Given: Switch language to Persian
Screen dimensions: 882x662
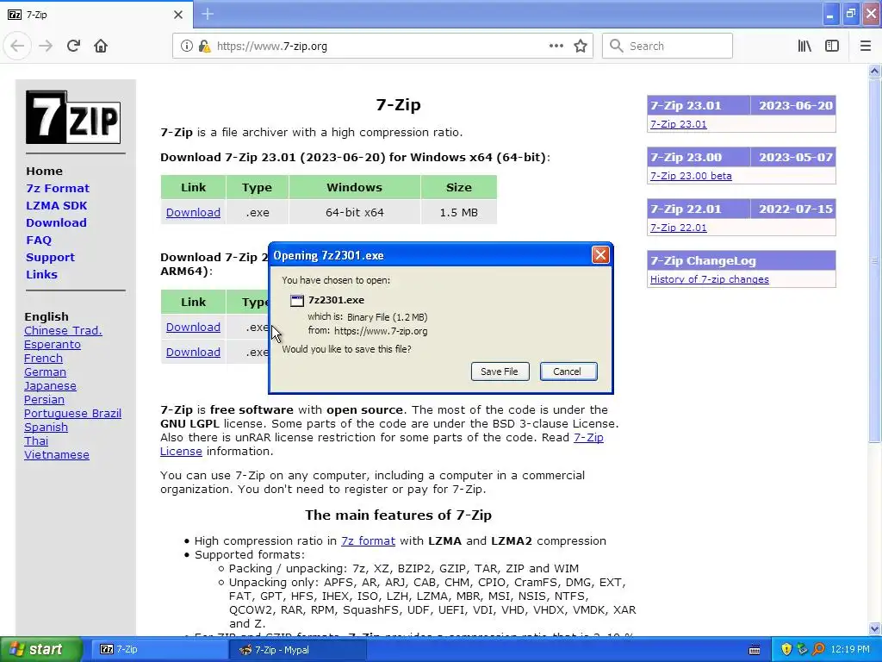Looking at the screenshot, I should click(44, 400).
